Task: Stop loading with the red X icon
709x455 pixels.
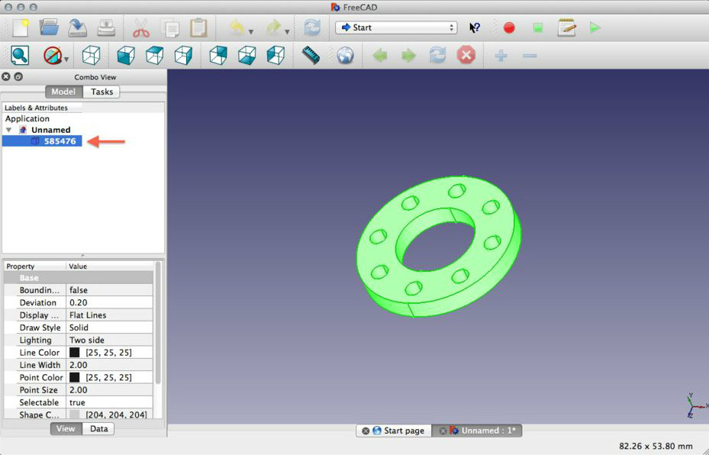Action: pyautogui.click(x=466, y=56)
